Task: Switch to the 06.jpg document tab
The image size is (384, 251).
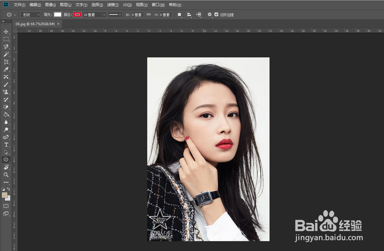Action: [35, 24]
